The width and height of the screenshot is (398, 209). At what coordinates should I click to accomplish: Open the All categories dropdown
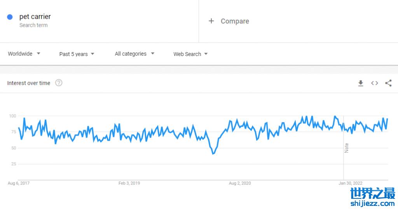134,54
